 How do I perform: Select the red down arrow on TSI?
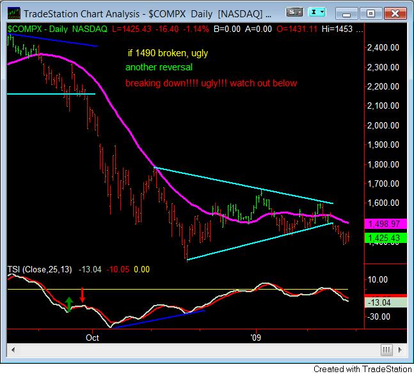[83, 295]
